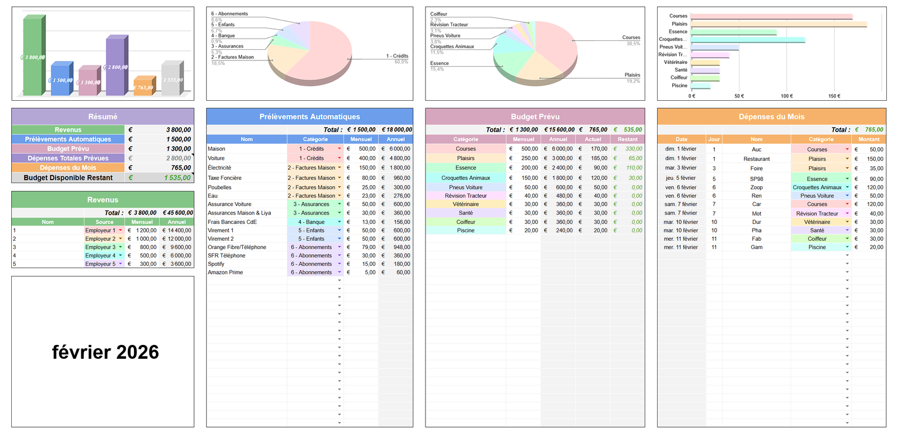This screenshot has height=435, width=897.
Task: Select the Prélèvements Automatiques table title
Action: 309,116
